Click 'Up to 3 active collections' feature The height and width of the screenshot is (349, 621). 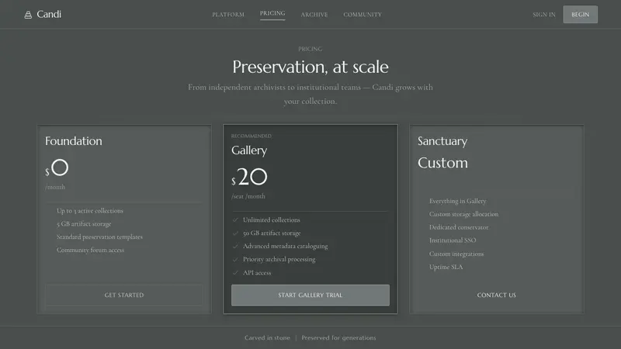pyautogui.click(x=90, y=210)
